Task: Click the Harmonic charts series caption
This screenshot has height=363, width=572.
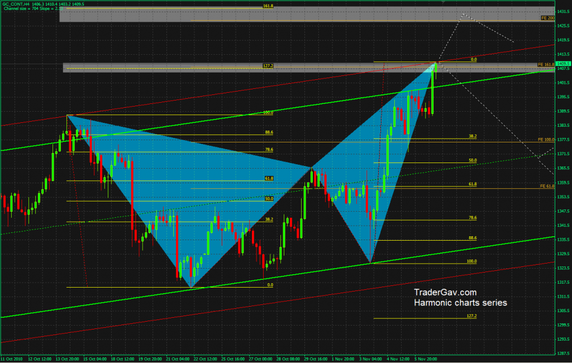Action: point(460,303)
